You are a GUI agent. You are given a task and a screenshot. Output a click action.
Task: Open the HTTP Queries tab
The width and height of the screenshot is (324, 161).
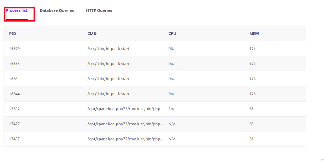click(x=99, y=10)
